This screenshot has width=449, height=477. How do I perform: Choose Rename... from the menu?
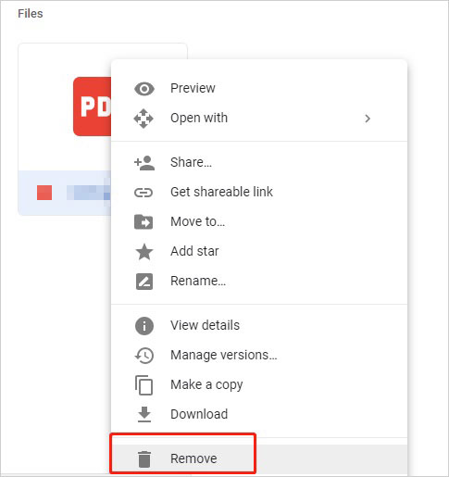pyautogui.click(x=259, y=281)
